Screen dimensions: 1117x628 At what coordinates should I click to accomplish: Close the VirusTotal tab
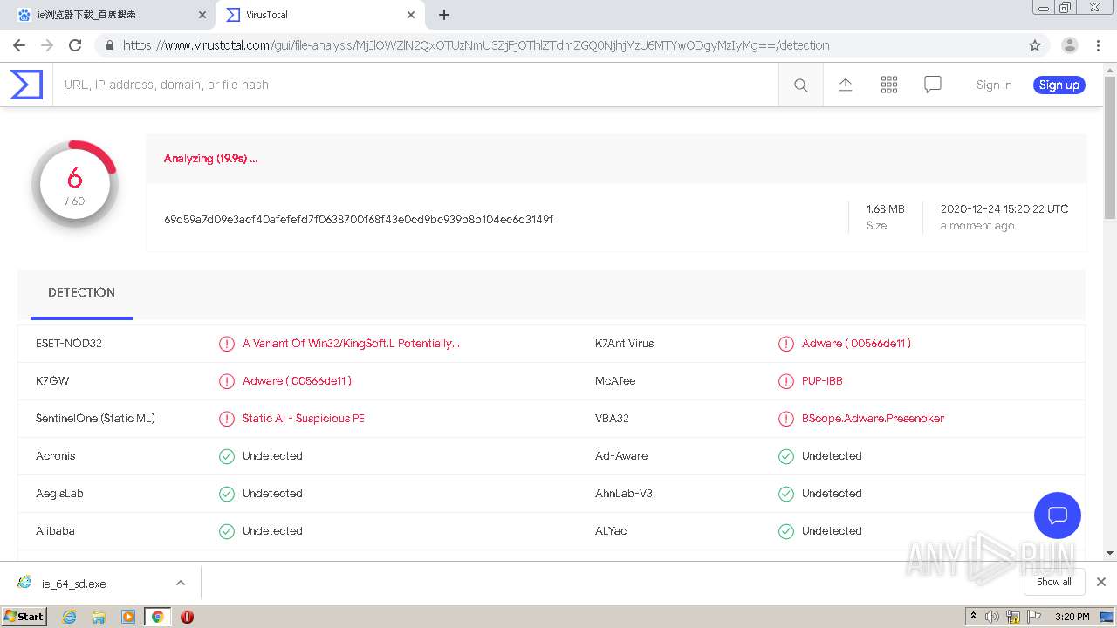click(411, 15)
